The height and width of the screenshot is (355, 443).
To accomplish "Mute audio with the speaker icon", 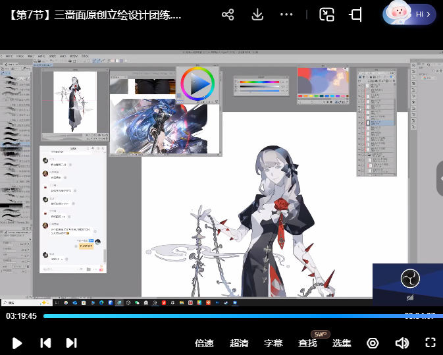I will 402,343.
